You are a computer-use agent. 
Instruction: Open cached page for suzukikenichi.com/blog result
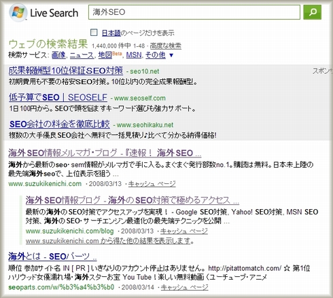[x=184, y=231]
